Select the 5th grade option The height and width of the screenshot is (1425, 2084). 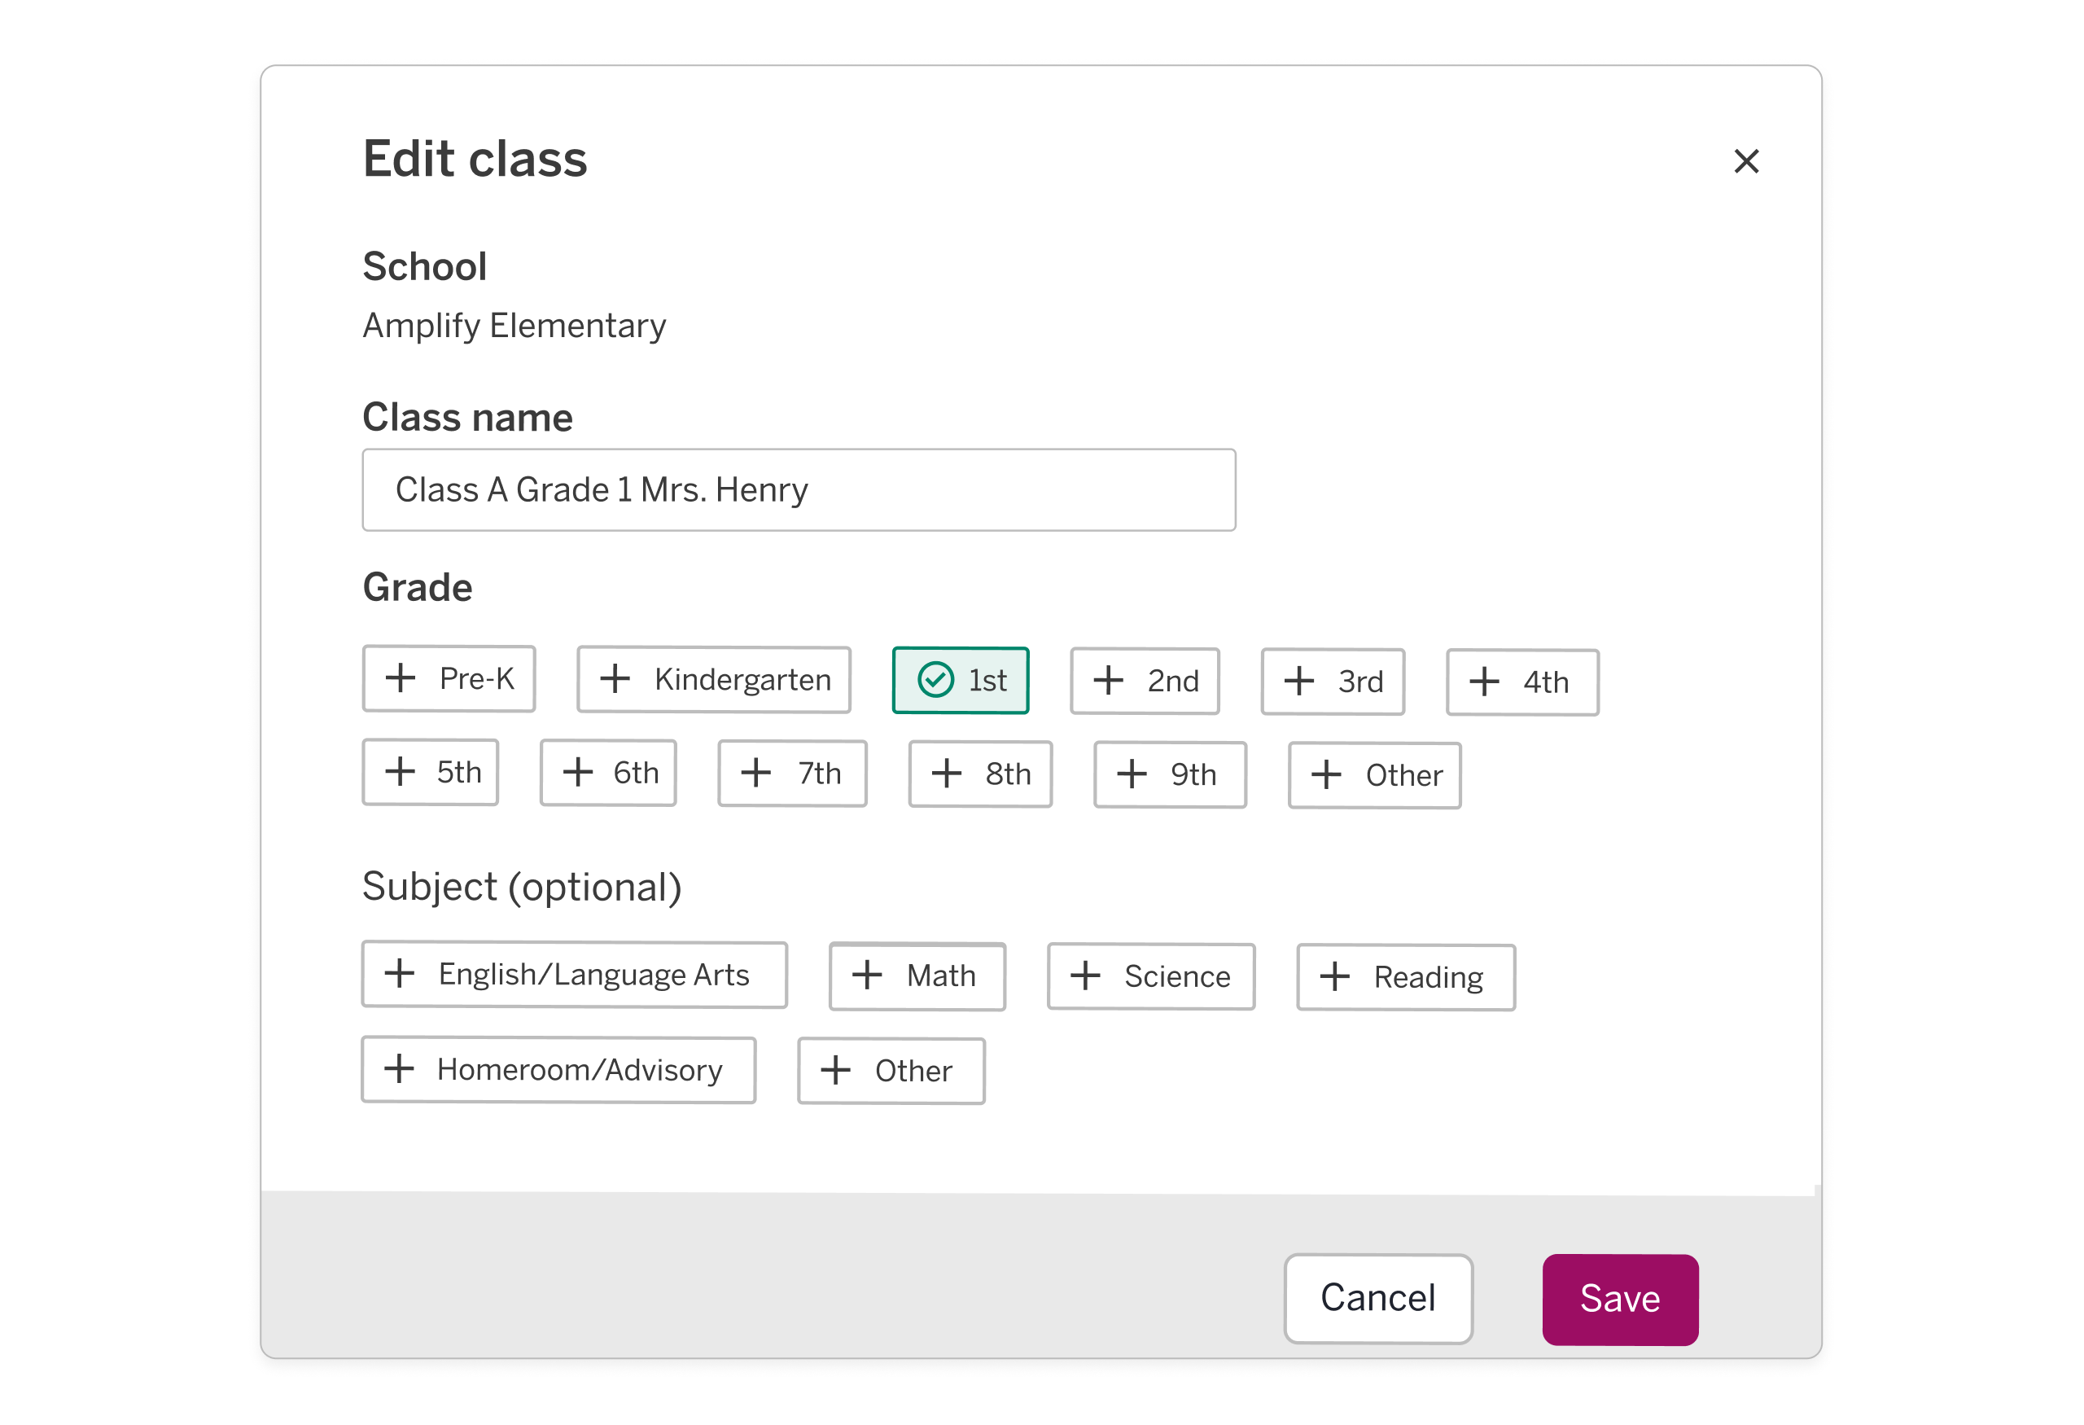tap(430, 772)
